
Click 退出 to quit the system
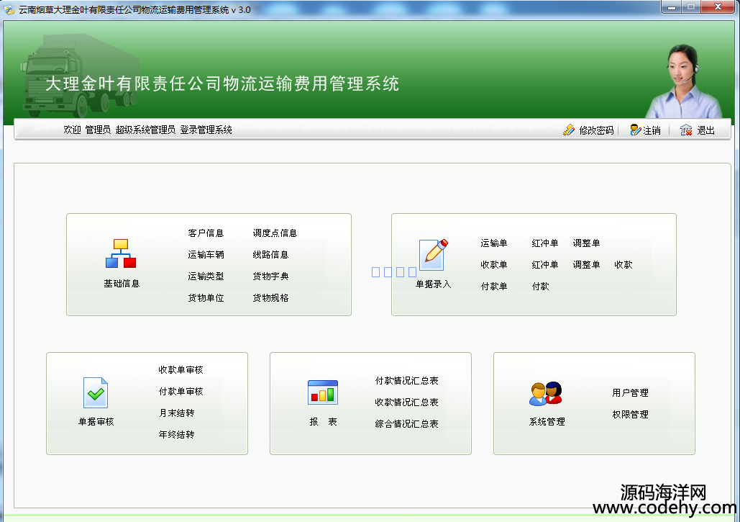[706, 130]
